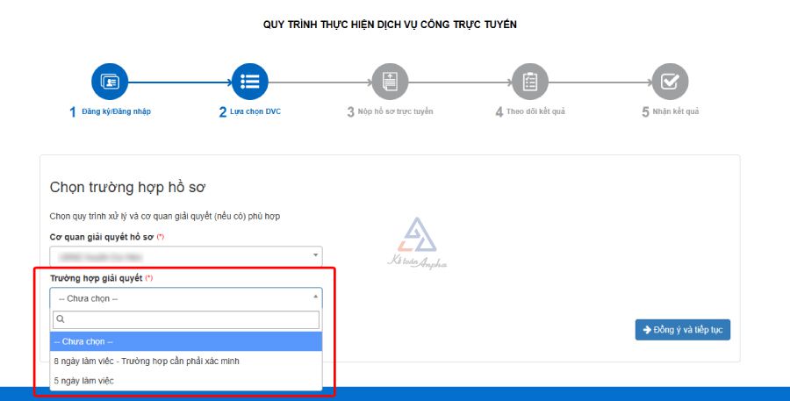Image resolution: width=790 pixels, height=401 pixels.
Task: Select the highlighted "-- Chưa chọn --" option
Action: (x=185, y=341)
